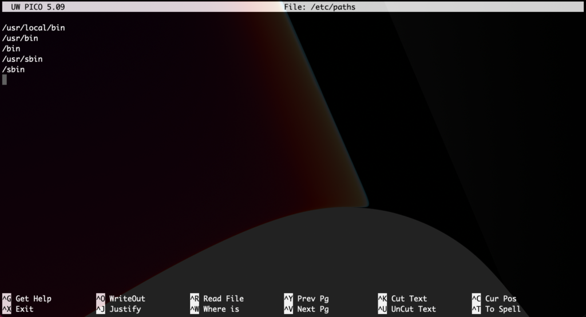Choose the ^O WriteOut command

click(x=121, y=299)
